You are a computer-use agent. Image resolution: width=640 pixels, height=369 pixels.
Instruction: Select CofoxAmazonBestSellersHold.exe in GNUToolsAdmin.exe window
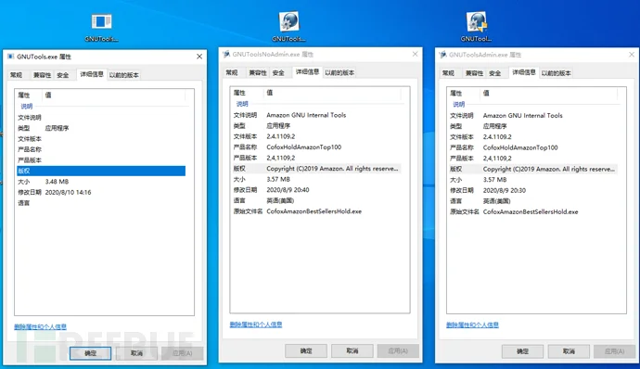point(531,211)
